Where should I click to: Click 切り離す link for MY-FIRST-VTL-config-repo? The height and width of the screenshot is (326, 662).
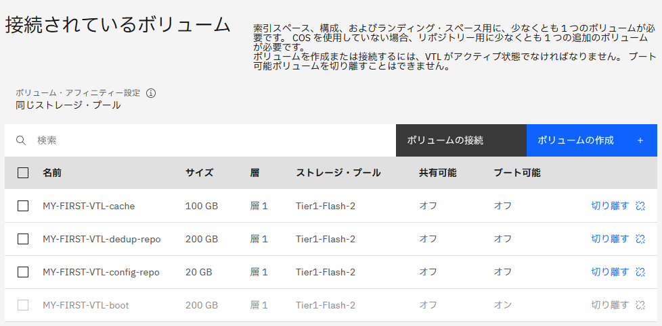pos(610,272)
